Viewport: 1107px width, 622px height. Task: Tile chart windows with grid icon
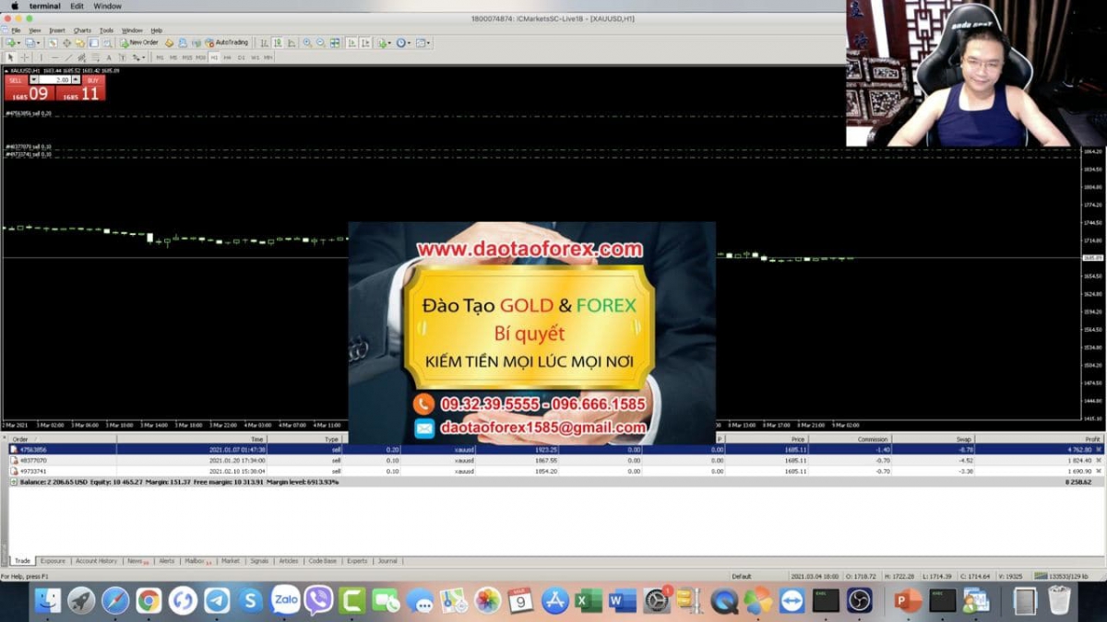pos(335,42)
